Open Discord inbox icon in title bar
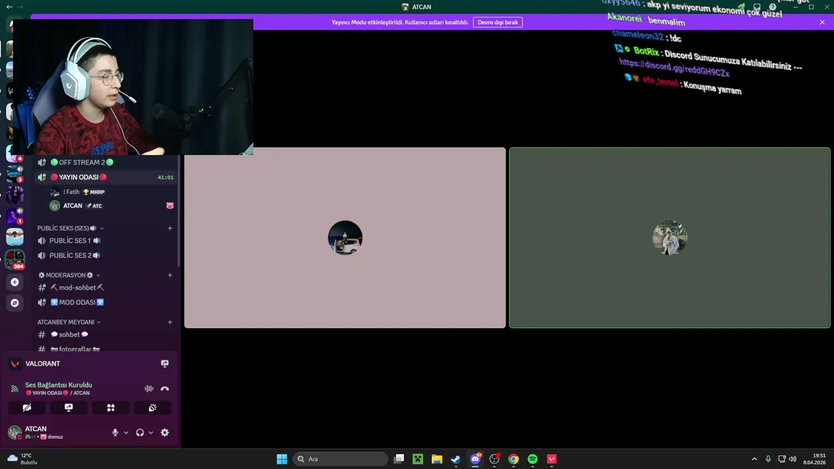This screenshot has width=834, height=469. 757,7
